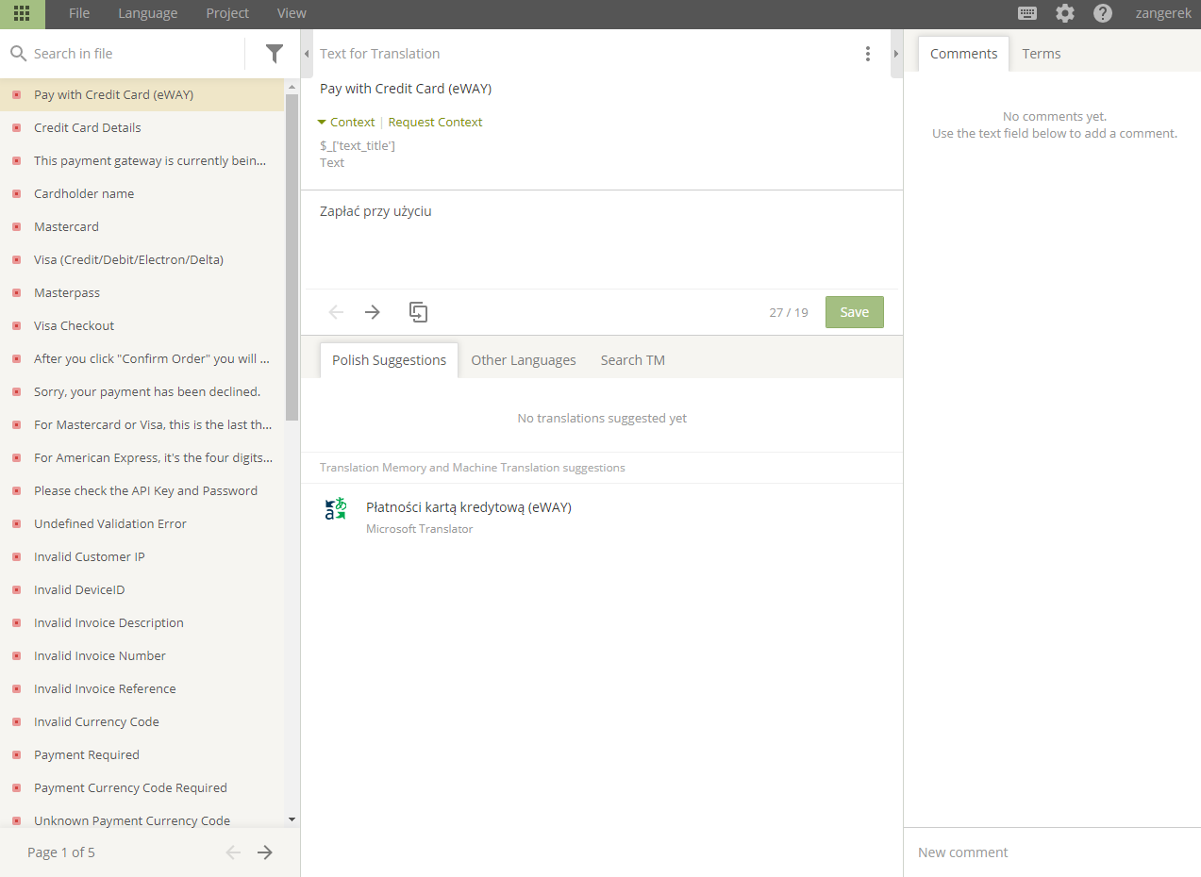The image size is (1201, 877).
Task: Select the Search TM tab
Action: pyautogui.click(x=633, y=360)
